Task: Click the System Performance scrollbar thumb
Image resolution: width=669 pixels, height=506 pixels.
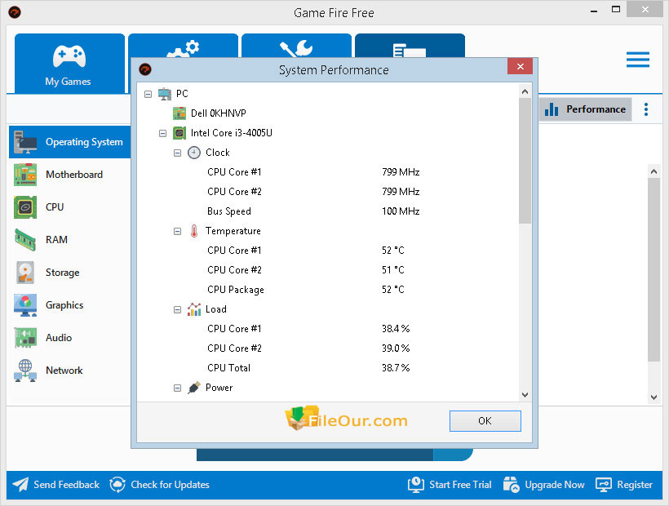Action: click(x=525, y=161)
